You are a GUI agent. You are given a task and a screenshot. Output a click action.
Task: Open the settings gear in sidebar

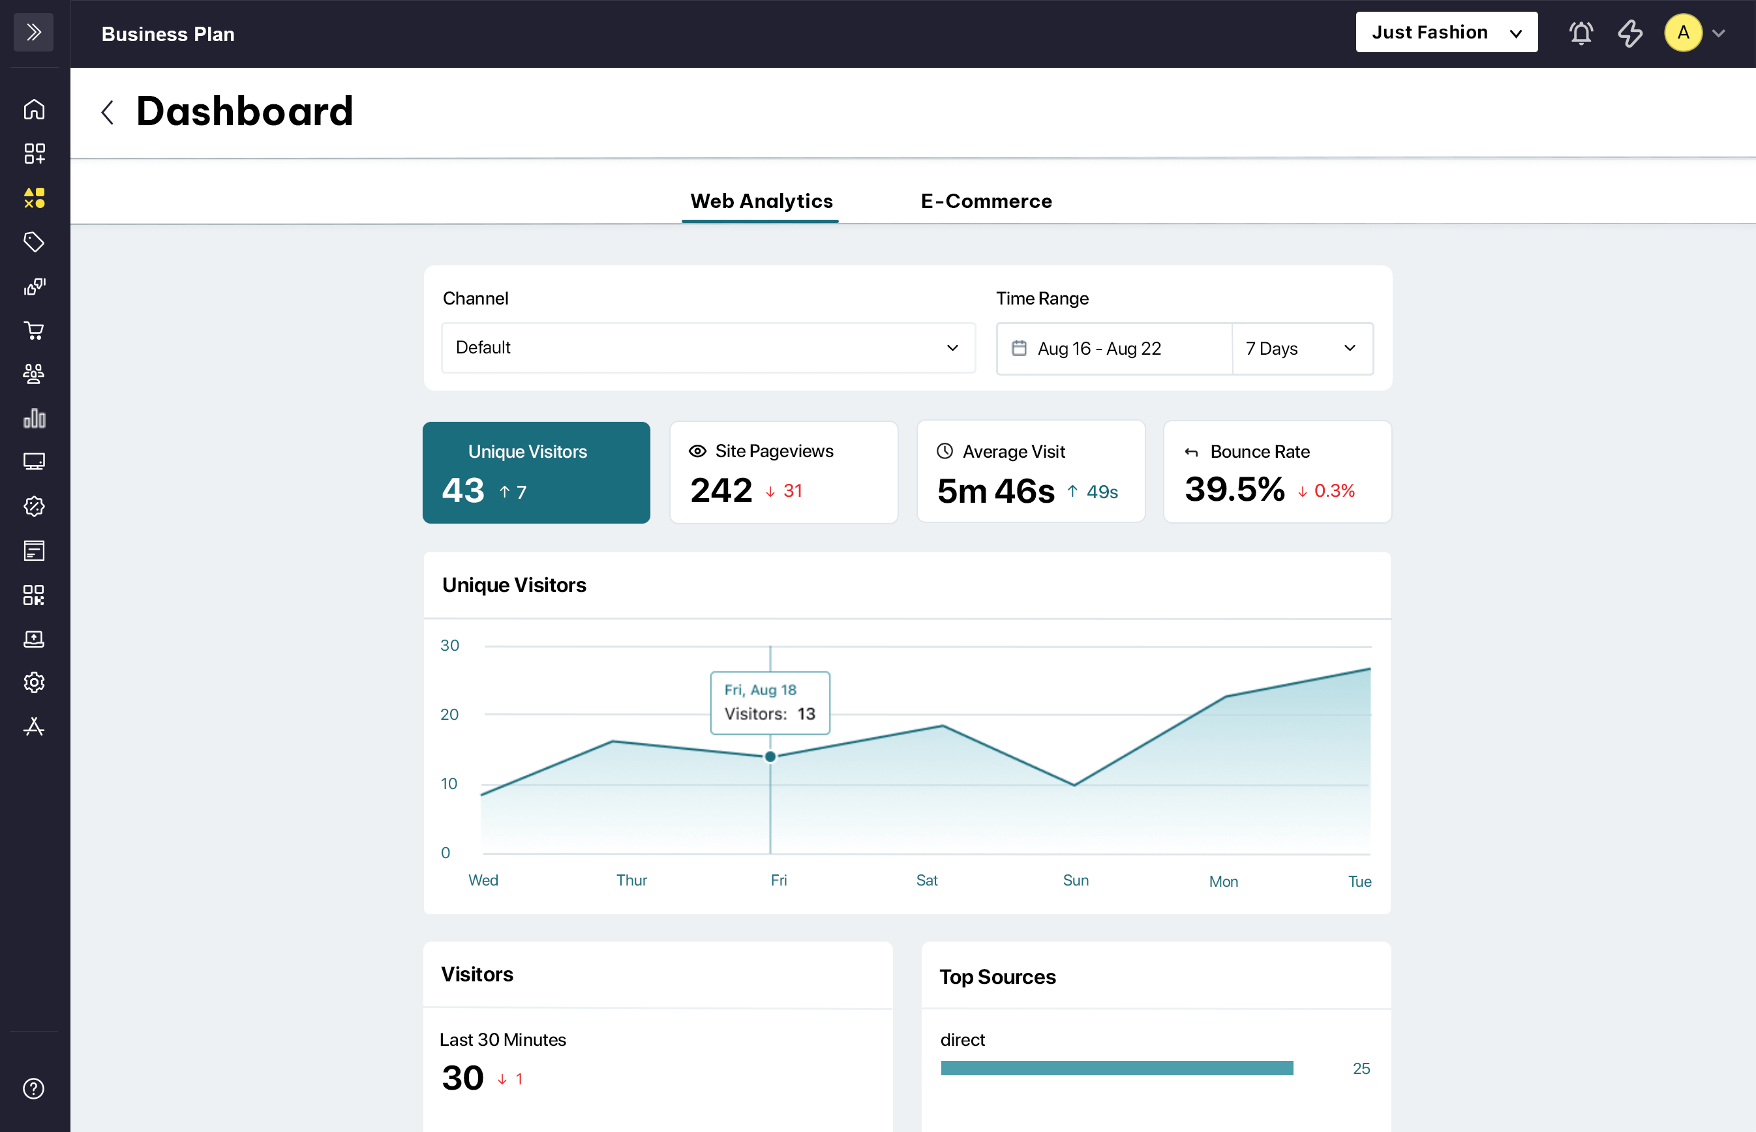[34, 683]
